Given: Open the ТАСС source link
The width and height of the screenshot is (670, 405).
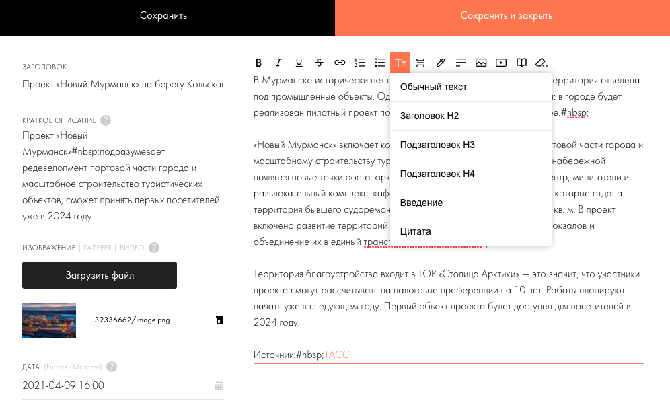Looking at the screenshot, I should click(337, 354).
